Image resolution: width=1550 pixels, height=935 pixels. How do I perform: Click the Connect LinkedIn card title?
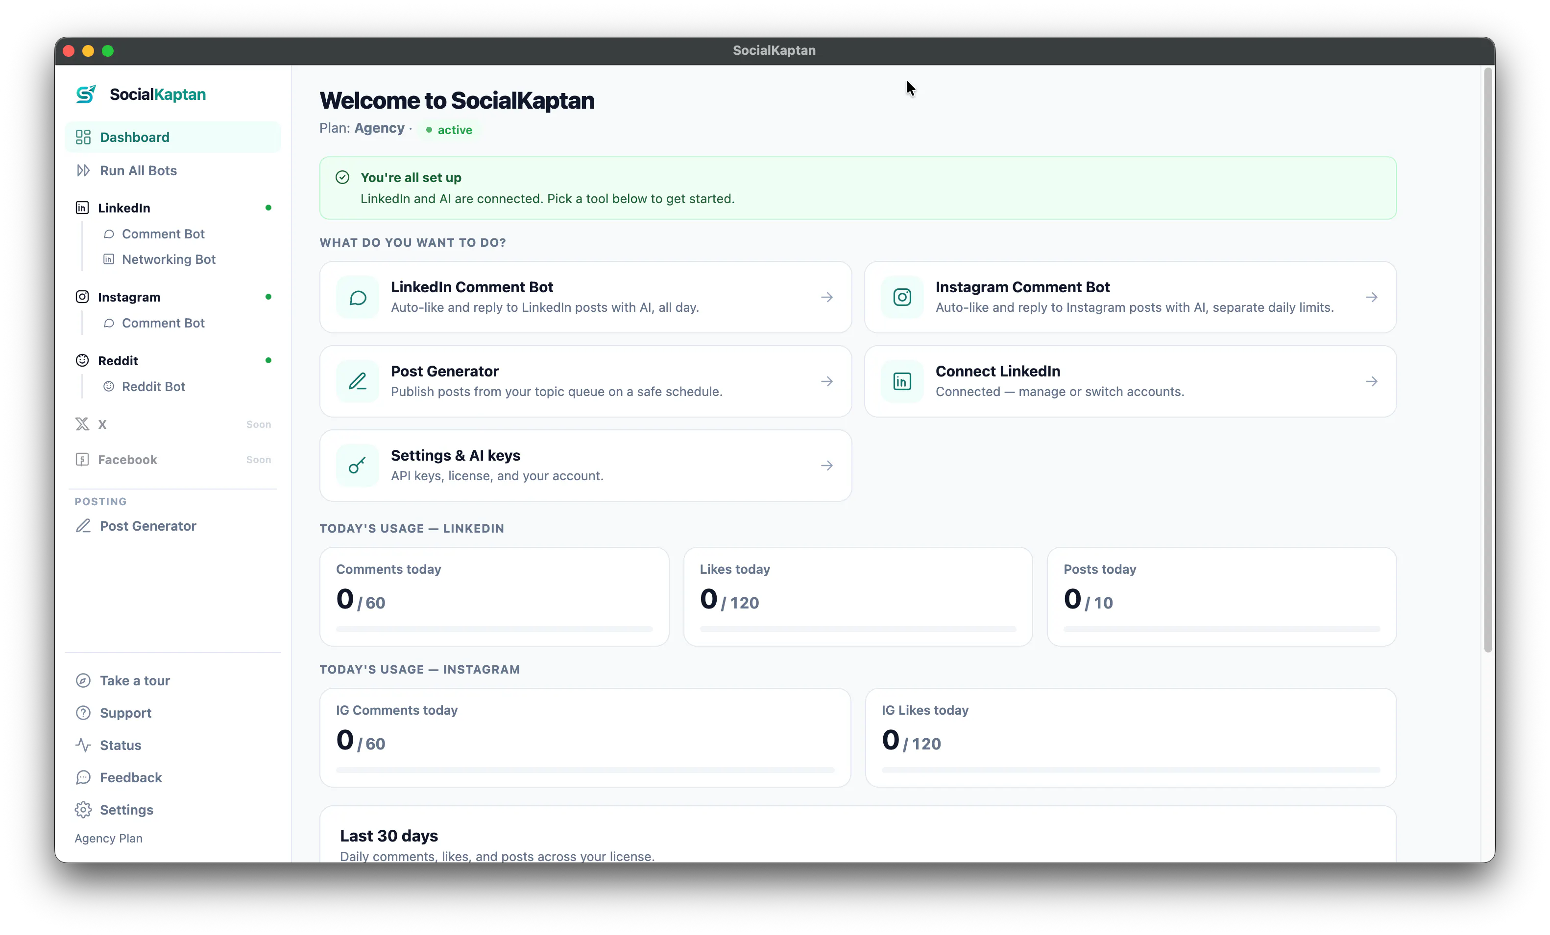point(998,371)
